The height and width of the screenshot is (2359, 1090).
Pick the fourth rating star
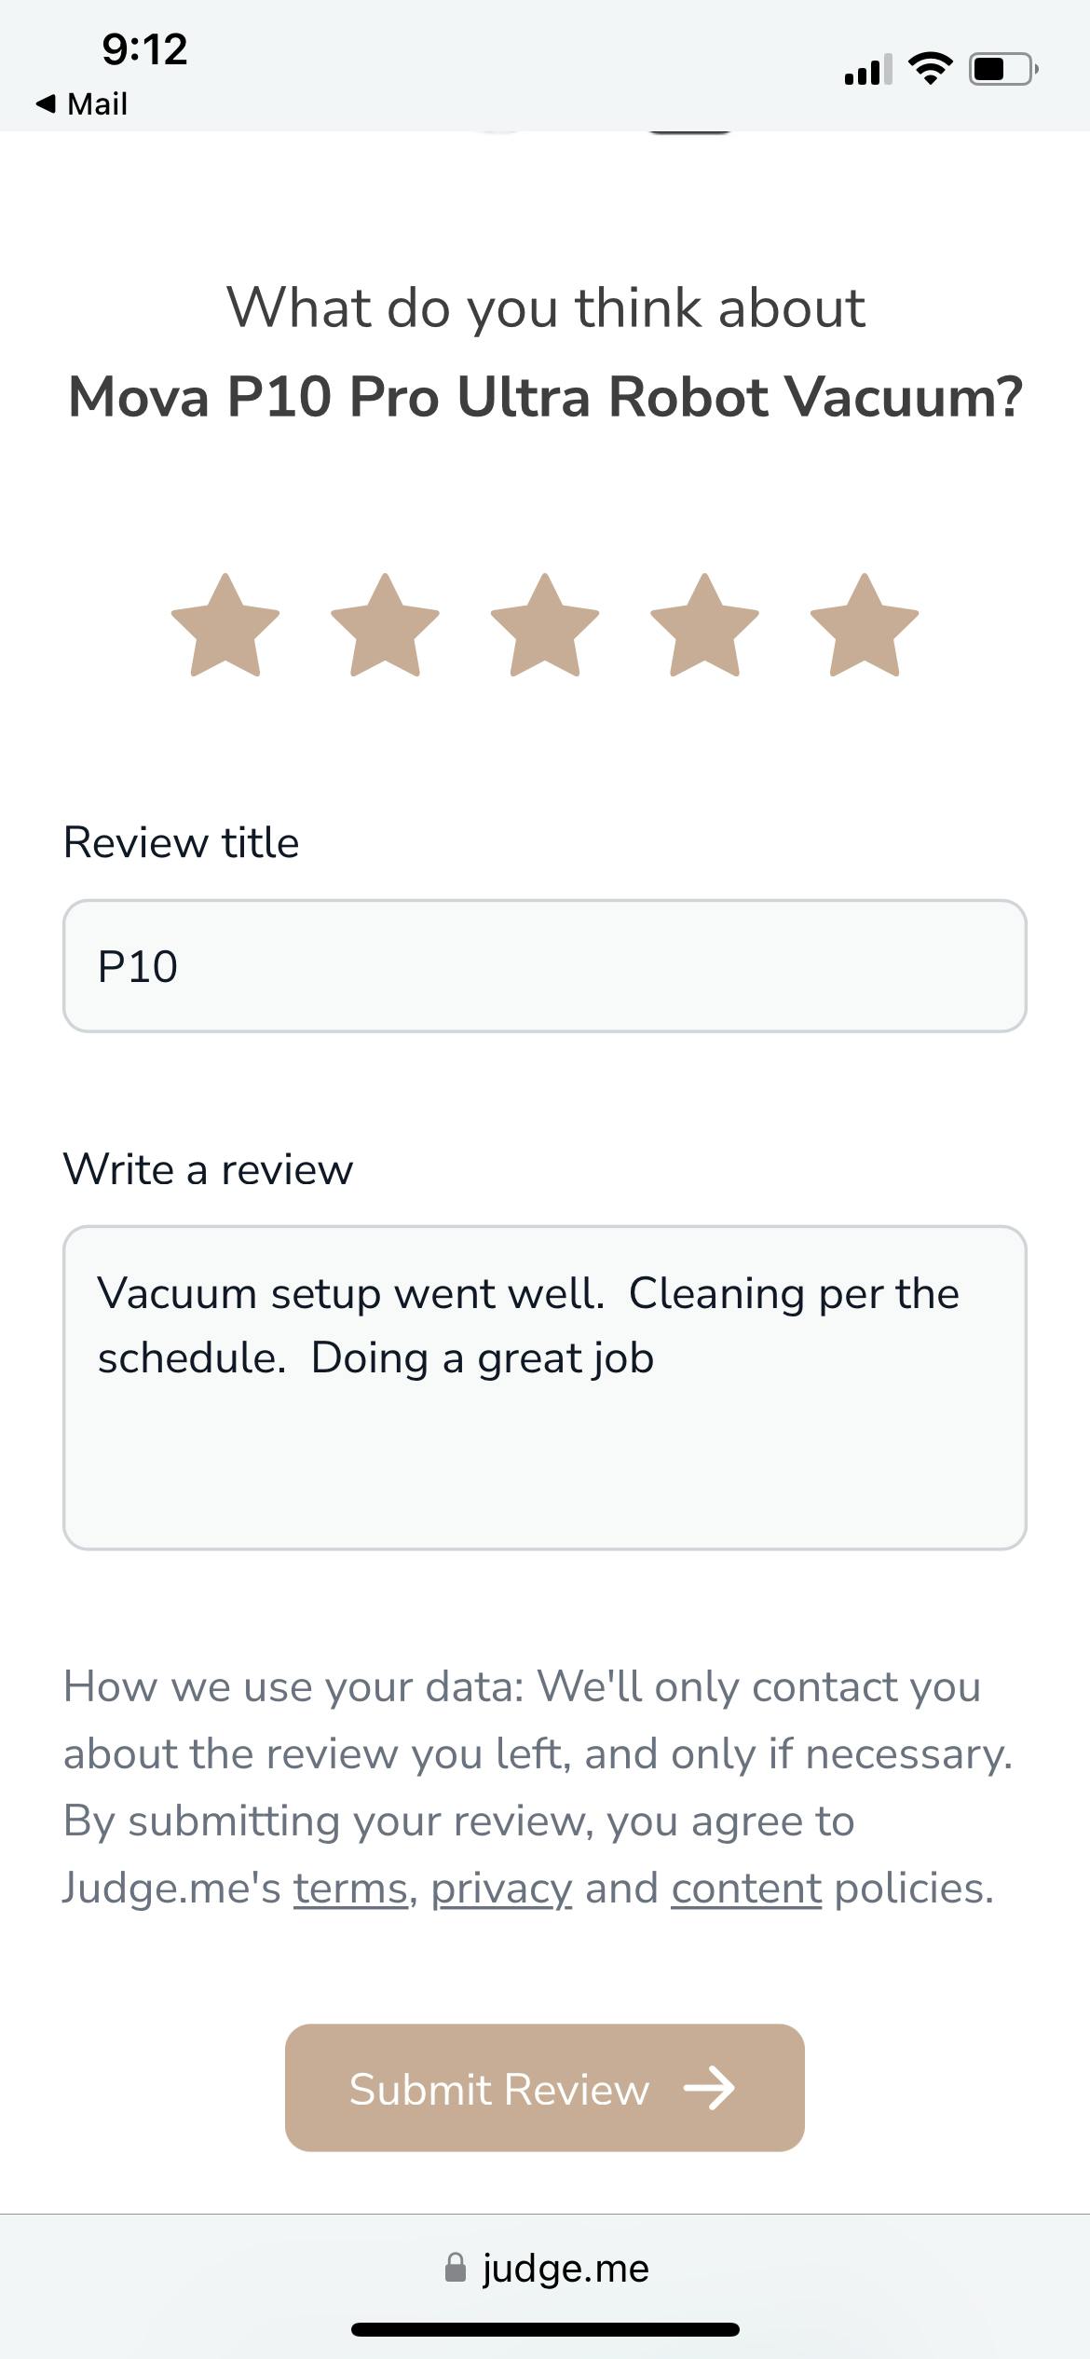(704, 625)
